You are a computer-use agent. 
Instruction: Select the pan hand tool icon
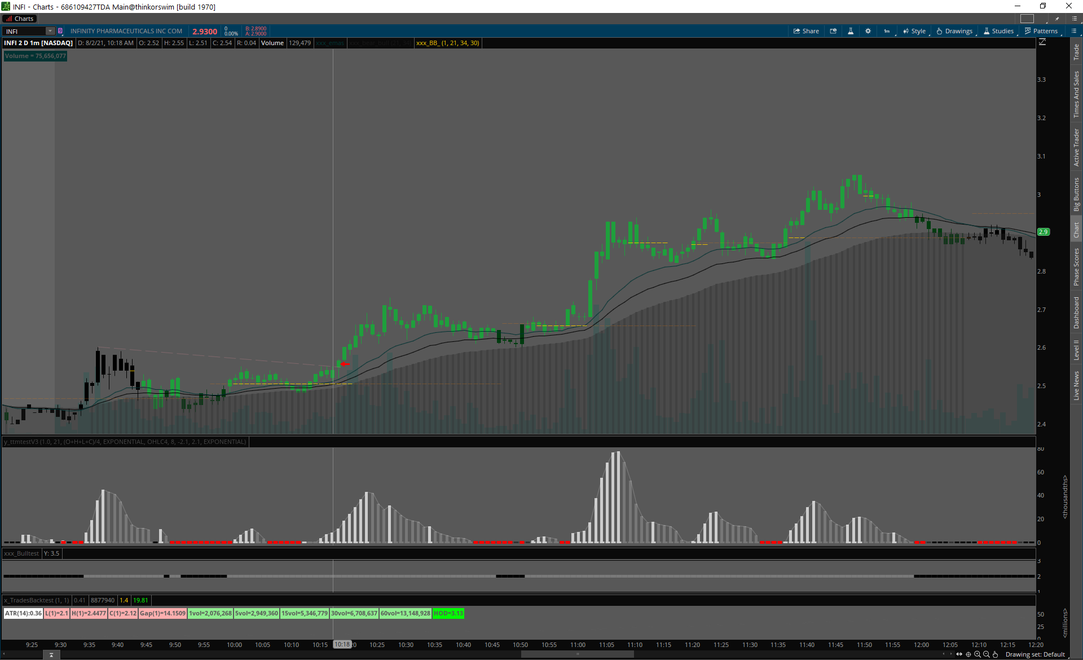pyautogui.click(x=996, y=654)
